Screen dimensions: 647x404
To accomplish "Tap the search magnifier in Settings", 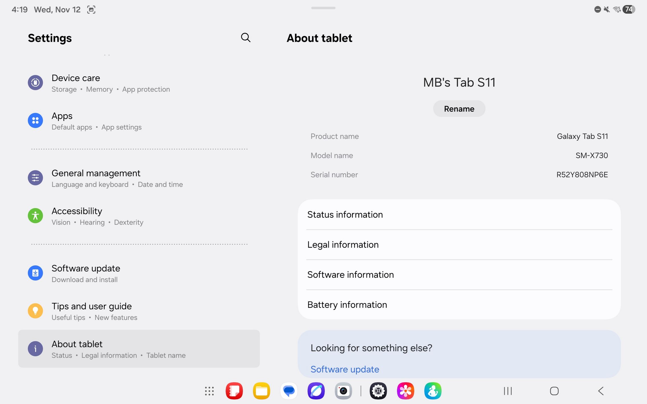I will click(245, 38).
